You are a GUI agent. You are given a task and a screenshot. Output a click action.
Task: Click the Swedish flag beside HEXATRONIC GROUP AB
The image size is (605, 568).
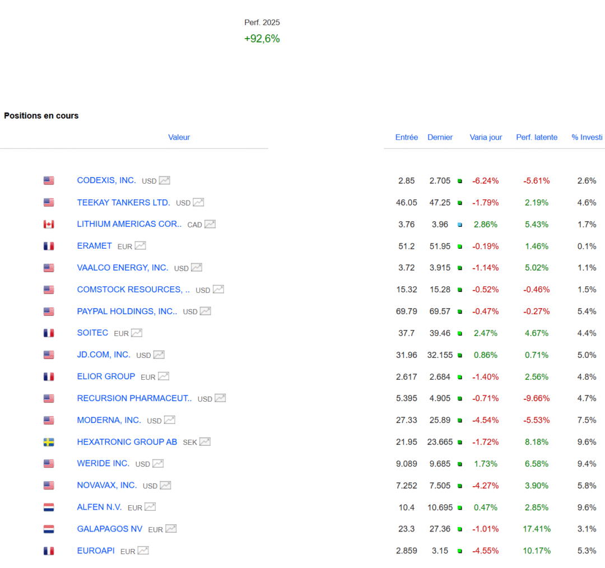coord(49,442)
